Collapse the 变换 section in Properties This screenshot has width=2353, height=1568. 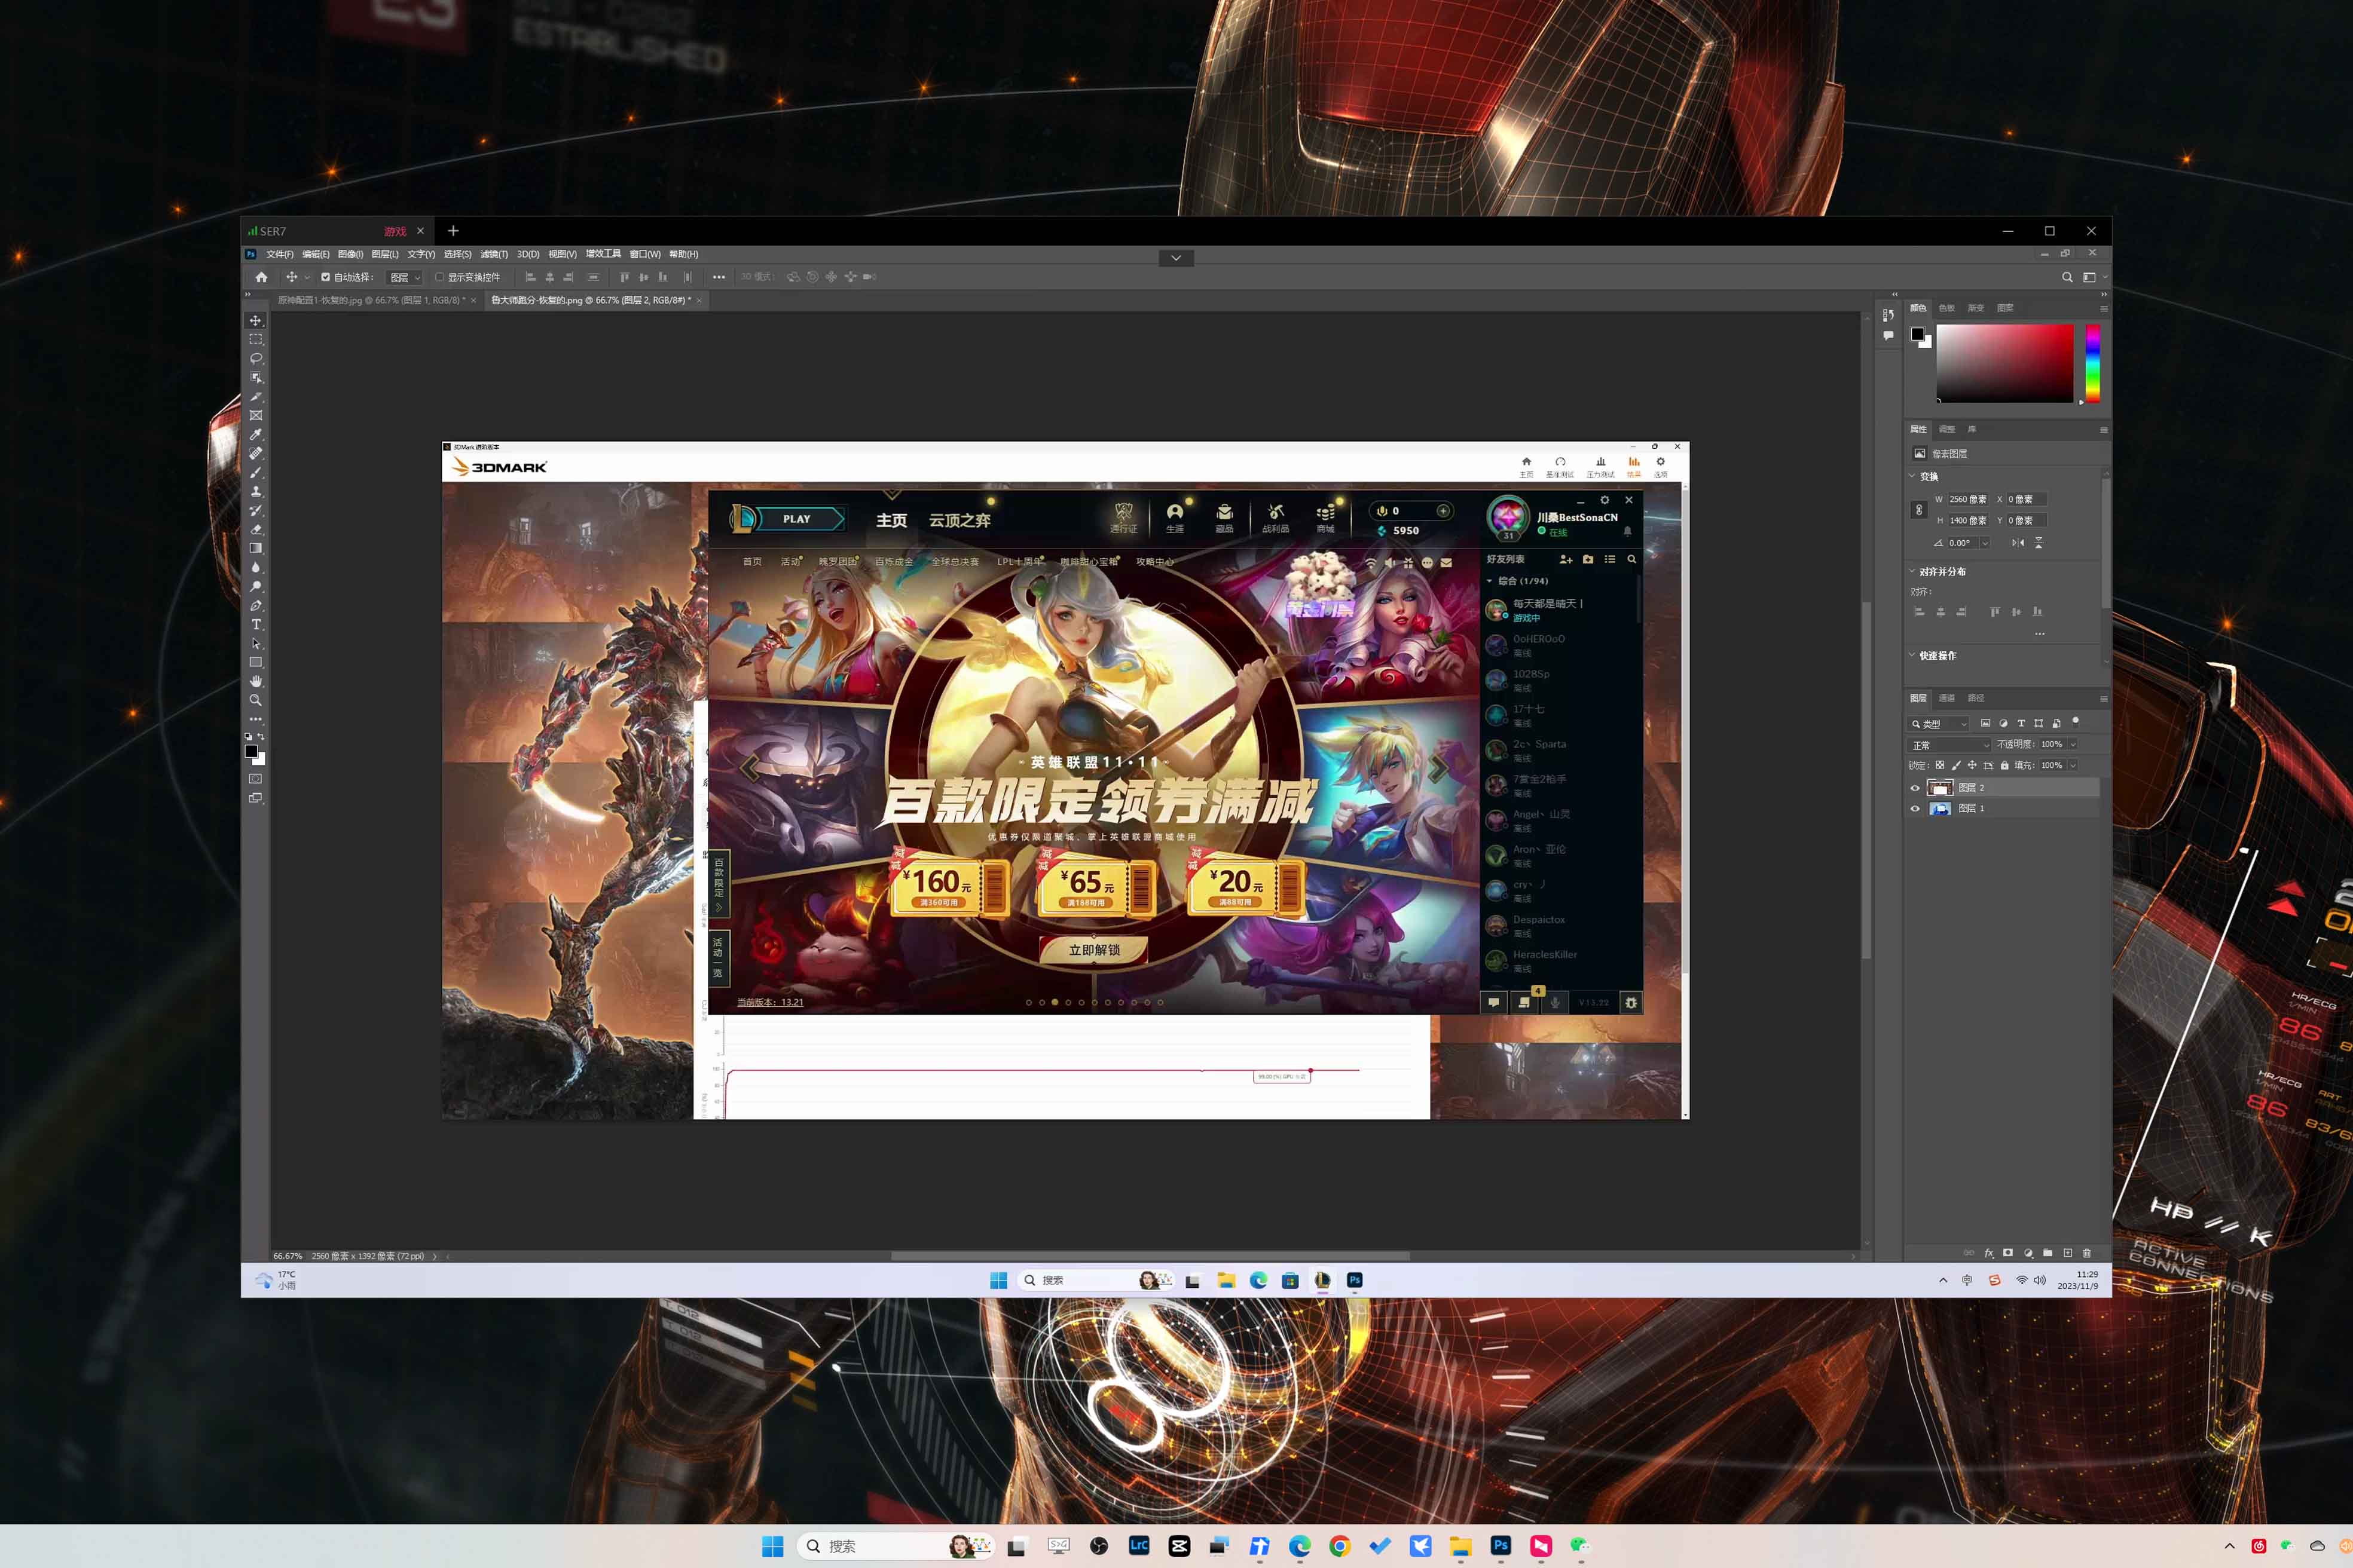point(1912,476)
